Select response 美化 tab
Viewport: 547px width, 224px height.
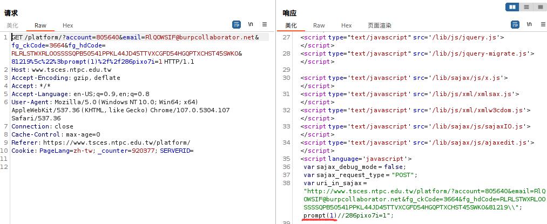point(291,25)
